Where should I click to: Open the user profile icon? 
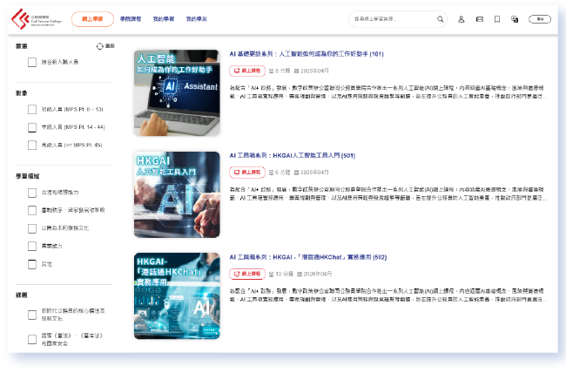[x=462, y=19]
